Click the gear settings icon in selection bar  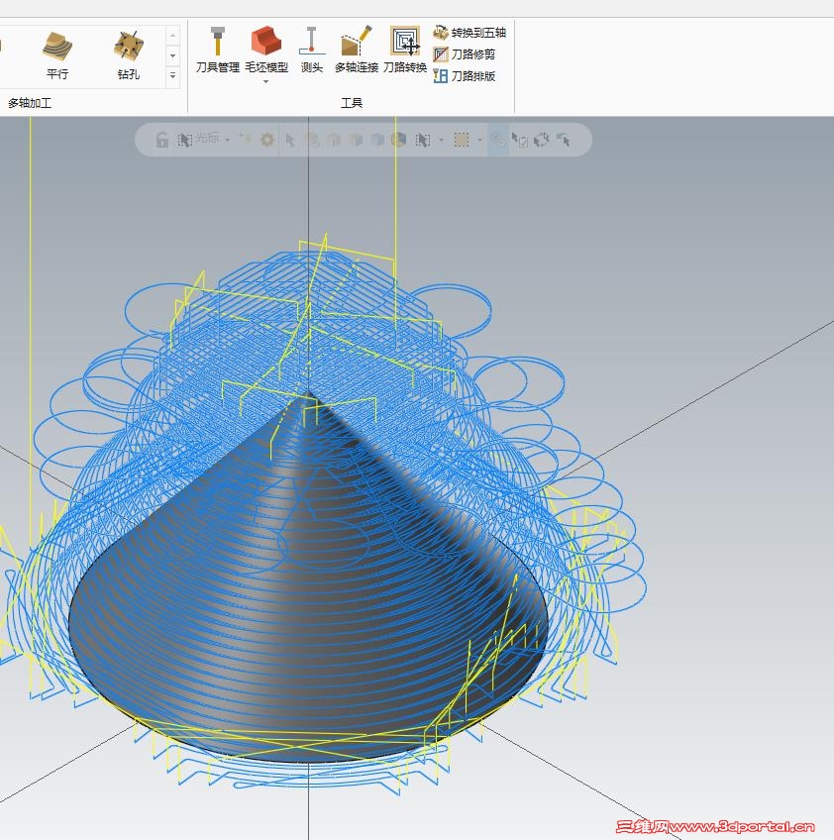267,140
